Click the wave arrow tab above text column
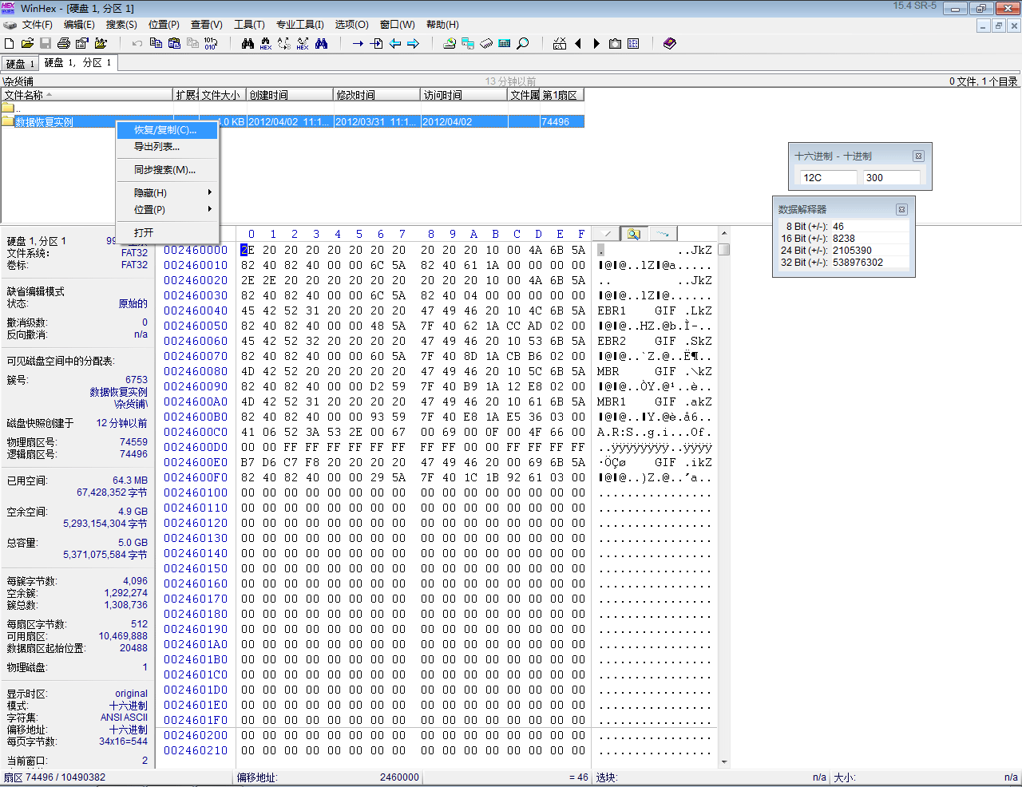Image resolution: width=1022 pixels, height=787 pixels. (662, 234)
